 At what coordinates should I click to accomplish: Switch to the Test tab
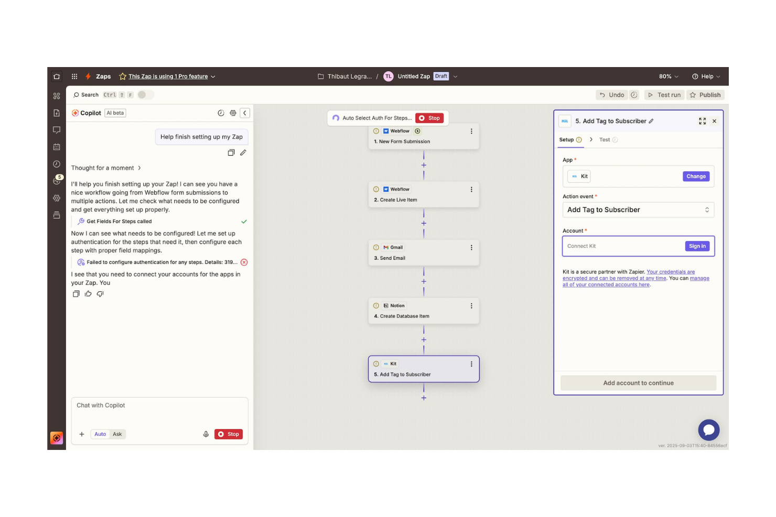[608, 140]
